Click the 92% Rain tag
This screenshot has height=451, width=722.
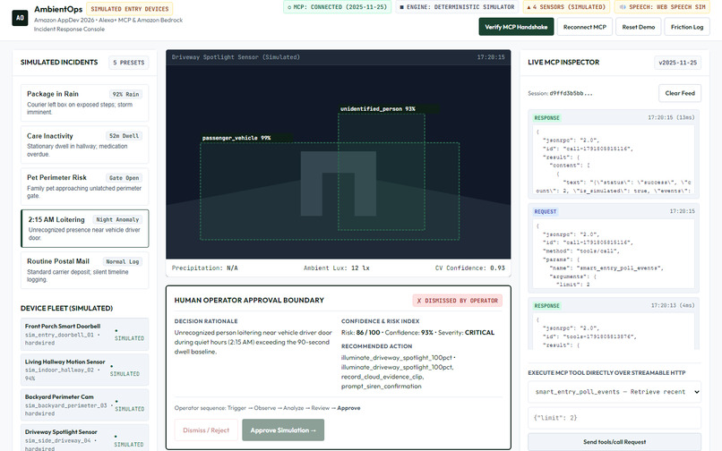[x=125, y=94]
